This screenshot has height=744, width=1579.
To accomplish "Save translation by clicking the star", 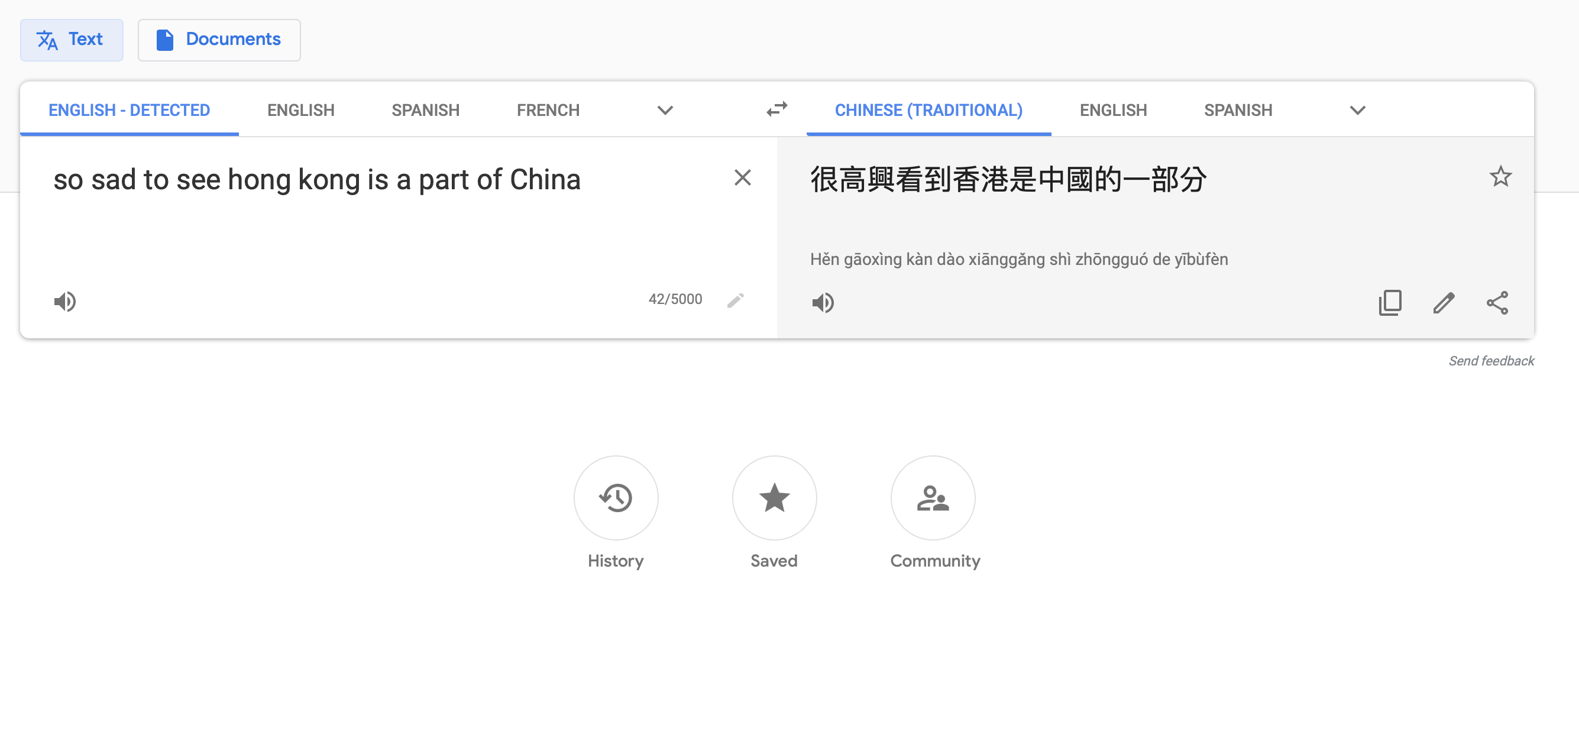I will (1501, 176).
